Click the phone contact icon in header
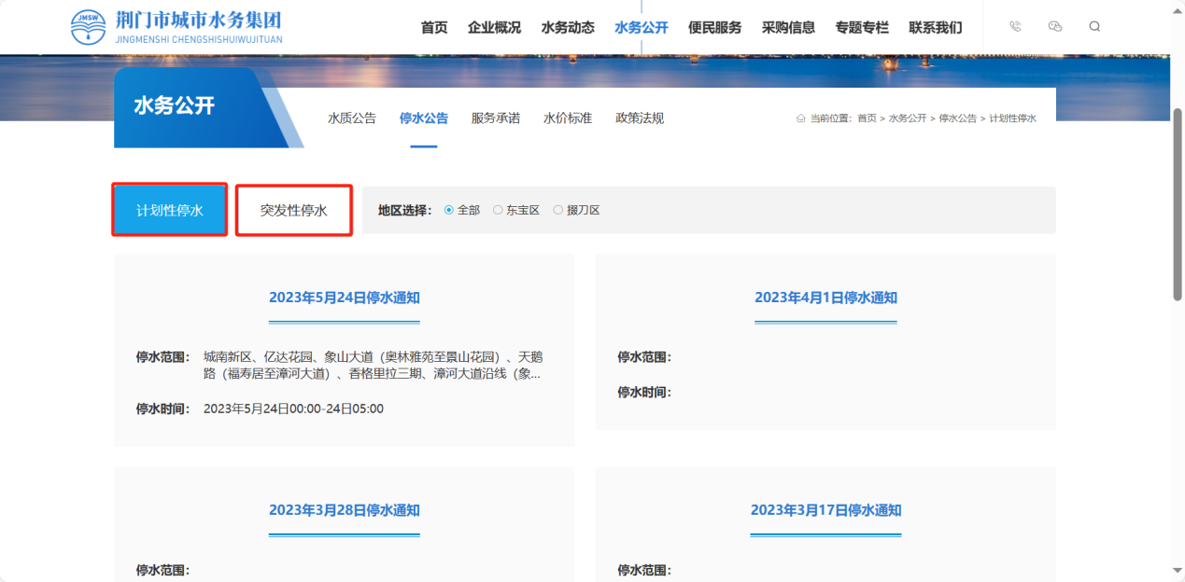Screen dimensions: 1185x582 1015,27
